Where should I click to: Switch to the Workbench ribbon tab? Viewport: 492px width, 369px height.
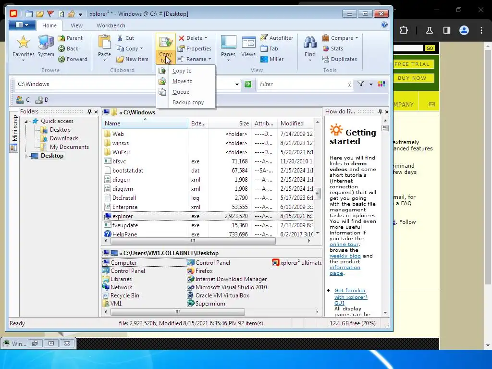pos(111,25)
